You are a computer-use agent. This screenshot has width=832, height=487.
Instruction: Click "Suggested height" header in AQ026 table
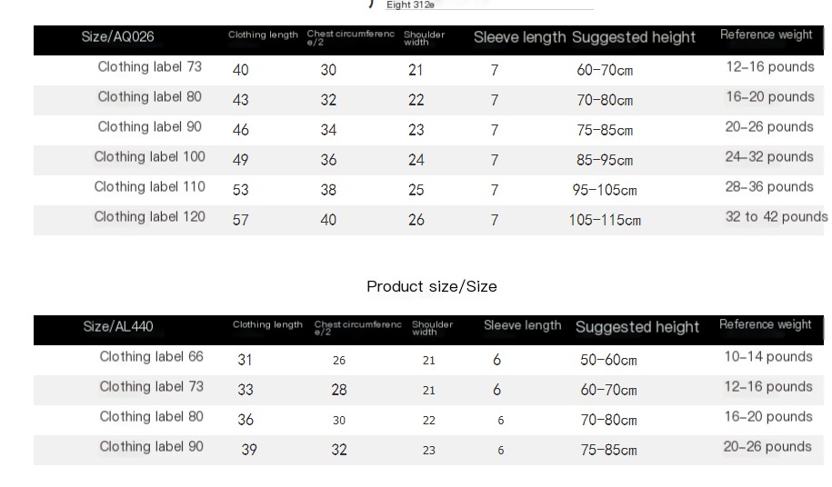(634, 38)
